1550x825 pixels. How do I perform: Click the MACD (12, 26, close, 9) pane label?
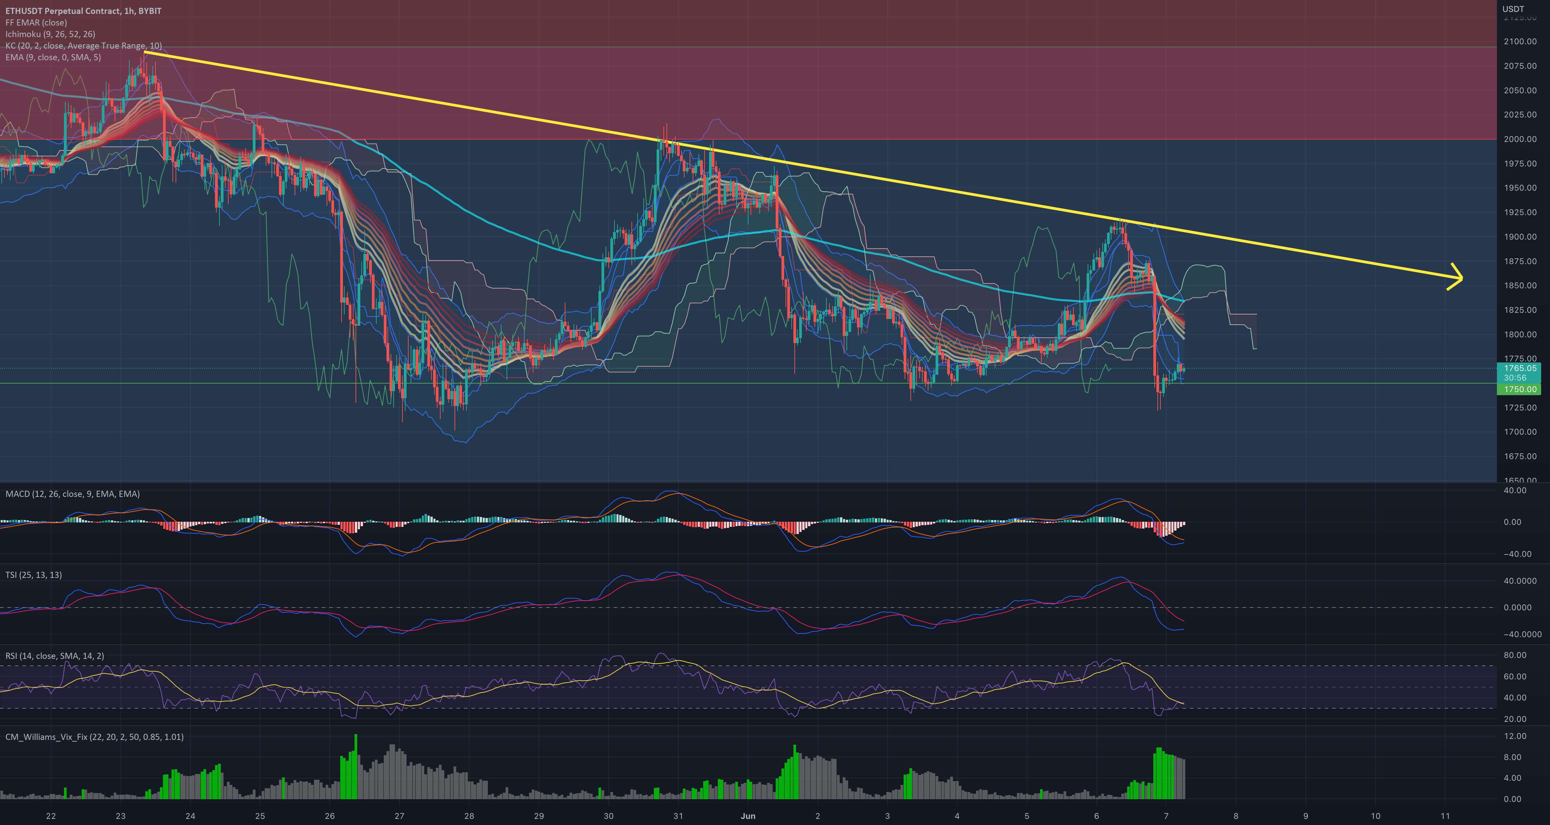(72, 494)
